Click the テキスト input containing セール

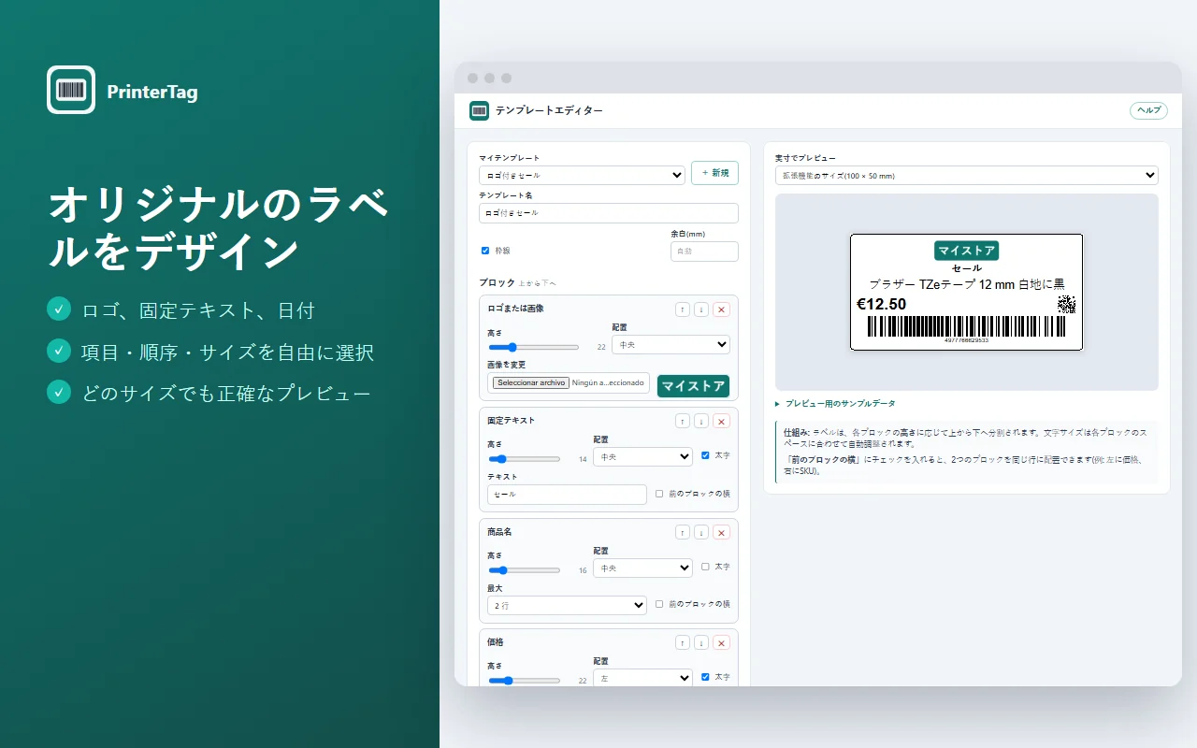[567, 494]
